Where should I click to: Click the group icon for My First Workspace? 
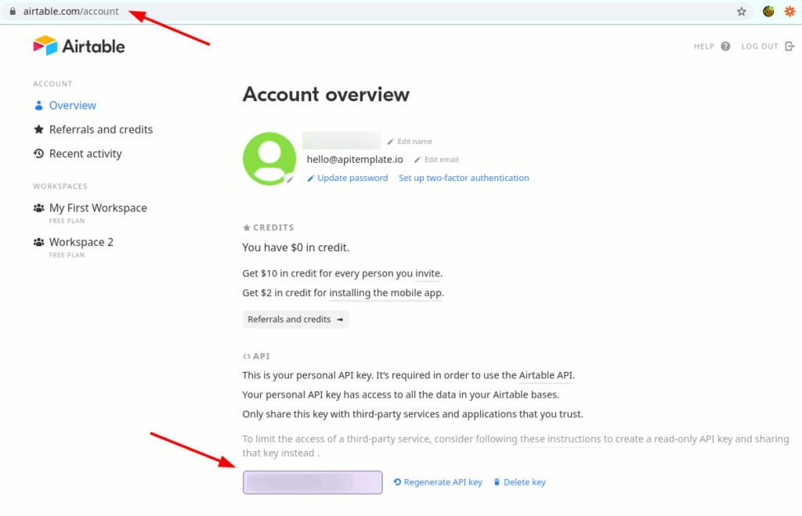click(38, 207)
